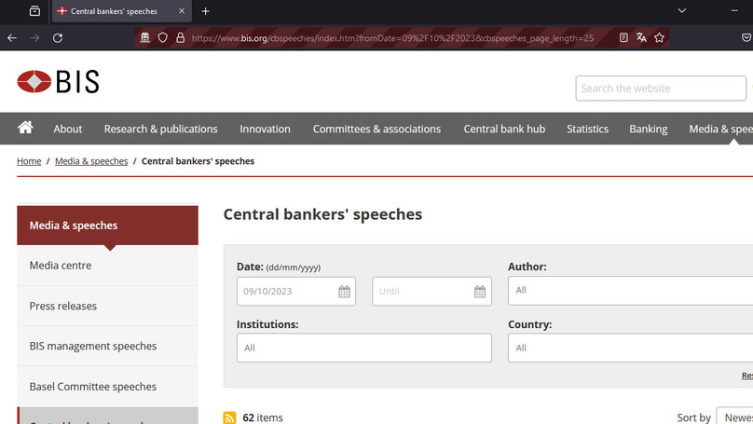The width and height of the screenshot is (753, 424).
Task: Click the Home breadcrumb link
Action: (29, 161)
